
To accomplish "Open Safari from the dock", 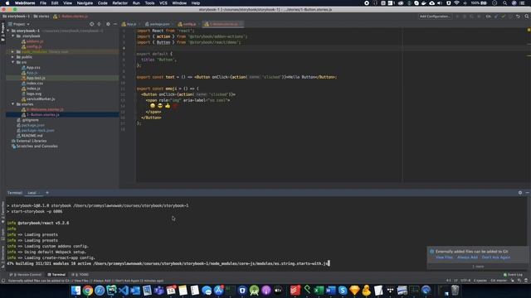I will coord(100,291).
